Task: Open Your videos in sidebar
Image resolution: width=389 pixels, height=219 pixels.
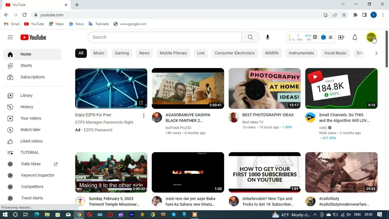Action: coord(33,118)
